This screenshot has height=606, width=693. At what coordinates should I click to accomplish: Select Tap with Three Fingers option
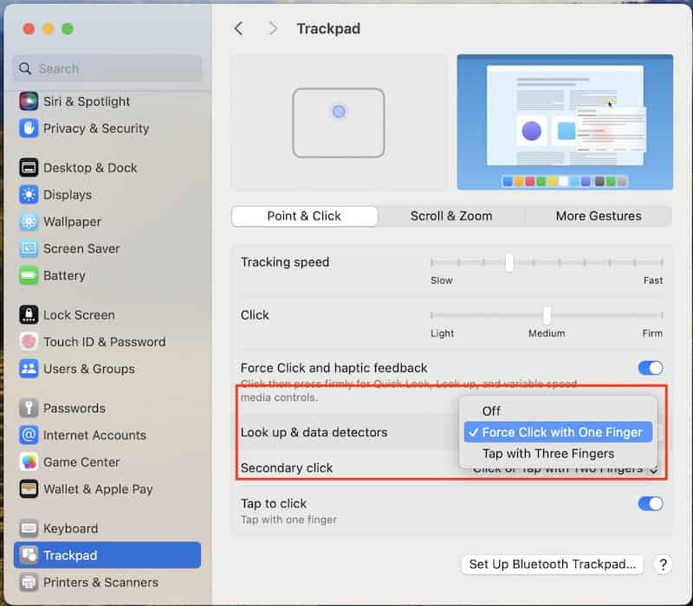(x=547, y=454)
